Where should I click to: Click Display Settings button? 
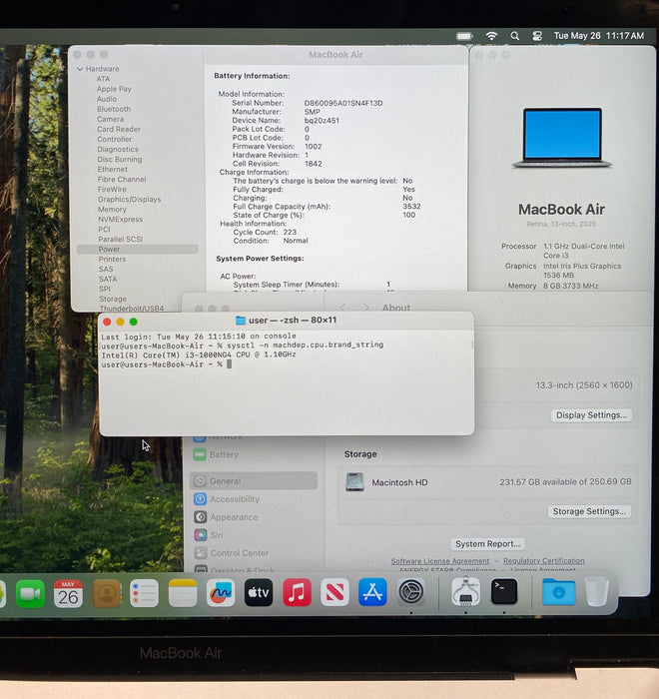(x=591, y=415)
